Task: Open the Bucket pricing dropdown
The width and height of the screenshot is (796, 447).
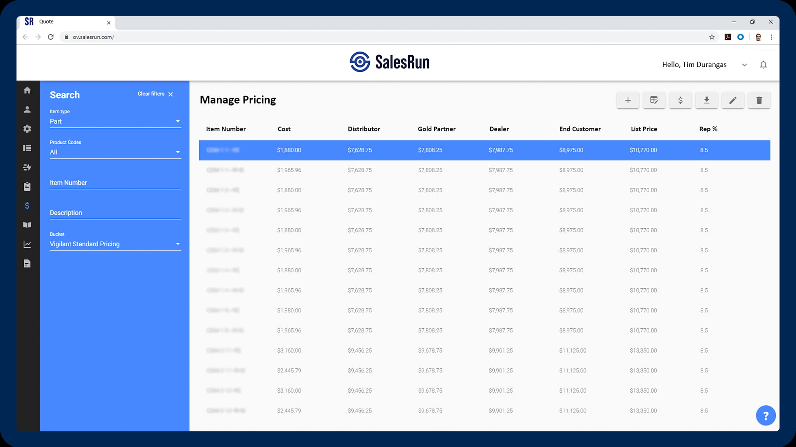Action: tap(115, 244)
